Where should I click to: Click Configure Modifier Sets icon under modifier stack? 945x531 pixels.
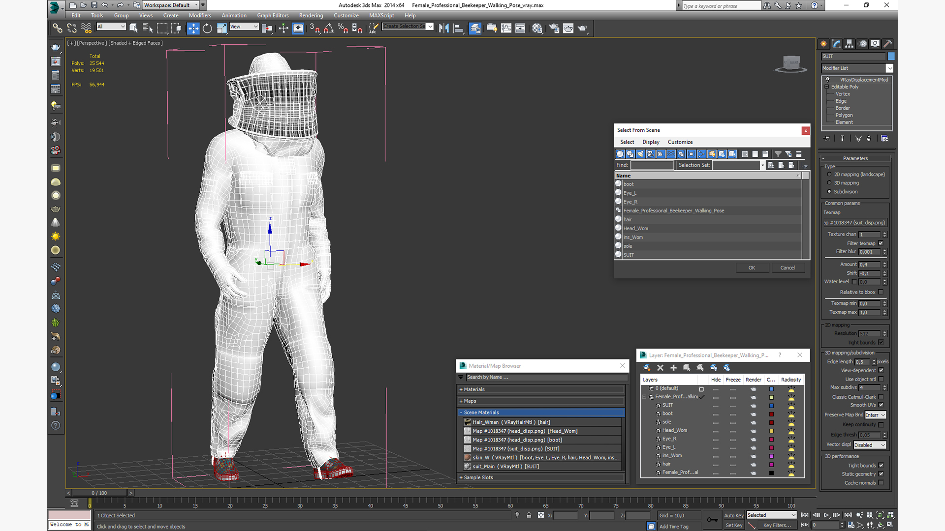pos(884,139)
